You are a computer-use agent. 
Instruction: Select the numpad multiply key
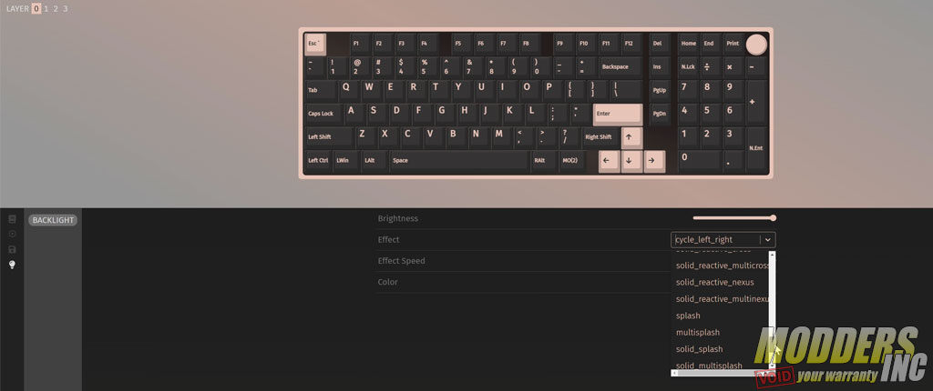pos(732,67)
